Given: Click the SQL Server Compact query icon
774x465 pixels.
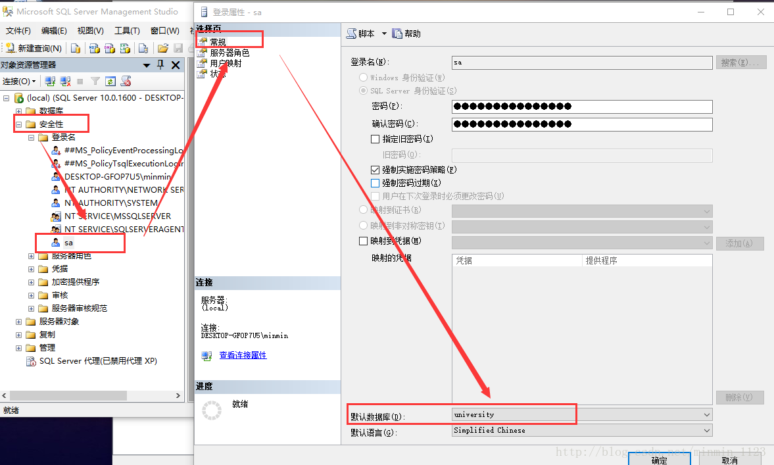Looking at the screenshot, I should point(143,48).
